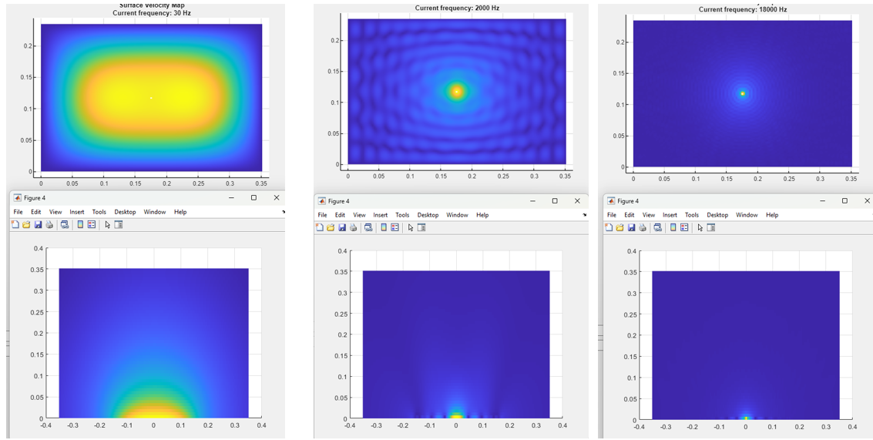Open File menu in middle Figure 4 window

[x=322, y=215]
